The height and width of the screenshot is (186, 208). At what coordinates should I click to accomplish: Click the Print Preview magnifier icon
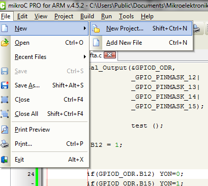pos(5,130)
